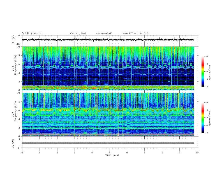
Task: Click the 'VLF Spectra' title text
Action: coord(32,34)
